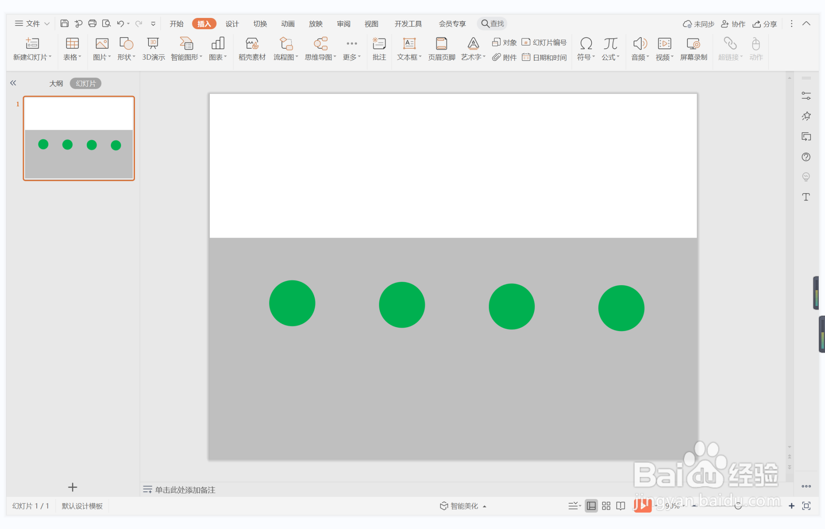Insert 页眉页脚 header and footer

tap(441, 48)
